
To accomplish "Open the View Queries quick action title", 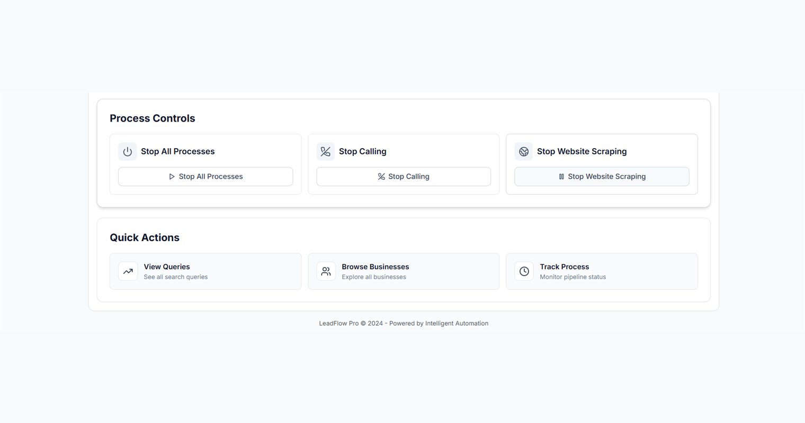I will [167, 267].
